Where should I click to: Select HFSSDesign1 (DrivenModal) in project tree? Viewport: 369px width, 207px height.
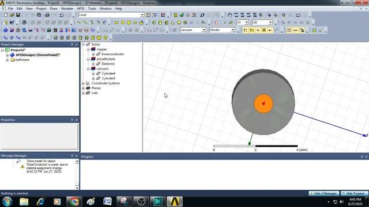tap(38, 55)
